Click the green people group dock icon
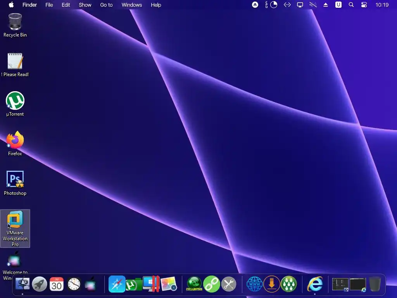The height and width of the screenshot is (298, 397). [x=288, y=284]
